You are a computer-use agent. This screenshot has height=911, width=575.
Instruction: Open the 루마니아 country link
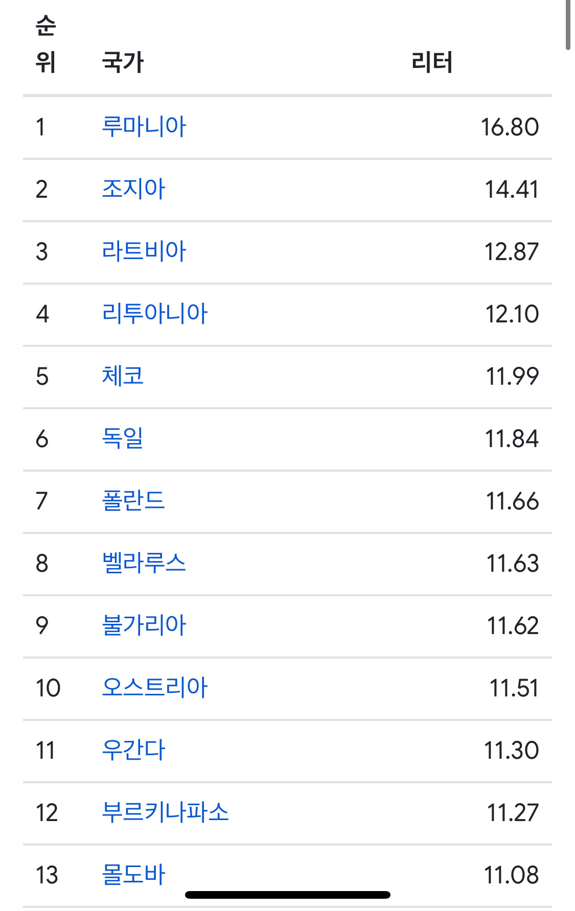[x=144, y=127]
